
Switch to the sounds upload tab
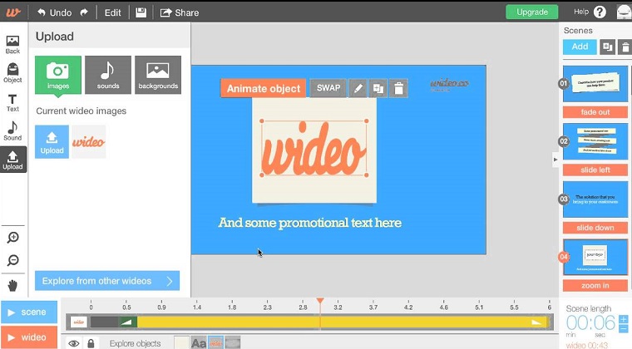(108, 75)
